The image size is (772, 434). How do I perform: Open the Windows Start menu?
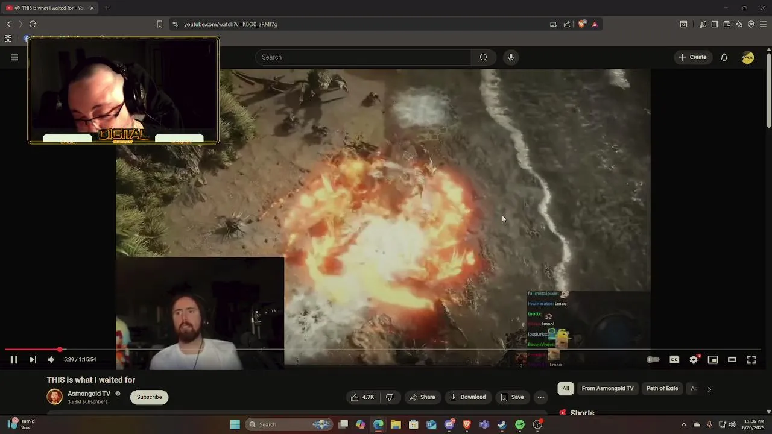tap(235, 424)
